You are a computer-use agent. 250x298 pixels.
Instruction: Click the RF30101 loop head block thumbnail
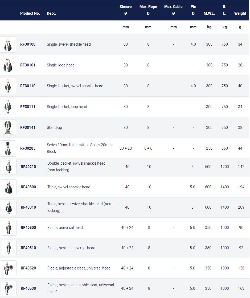point(8,65)
